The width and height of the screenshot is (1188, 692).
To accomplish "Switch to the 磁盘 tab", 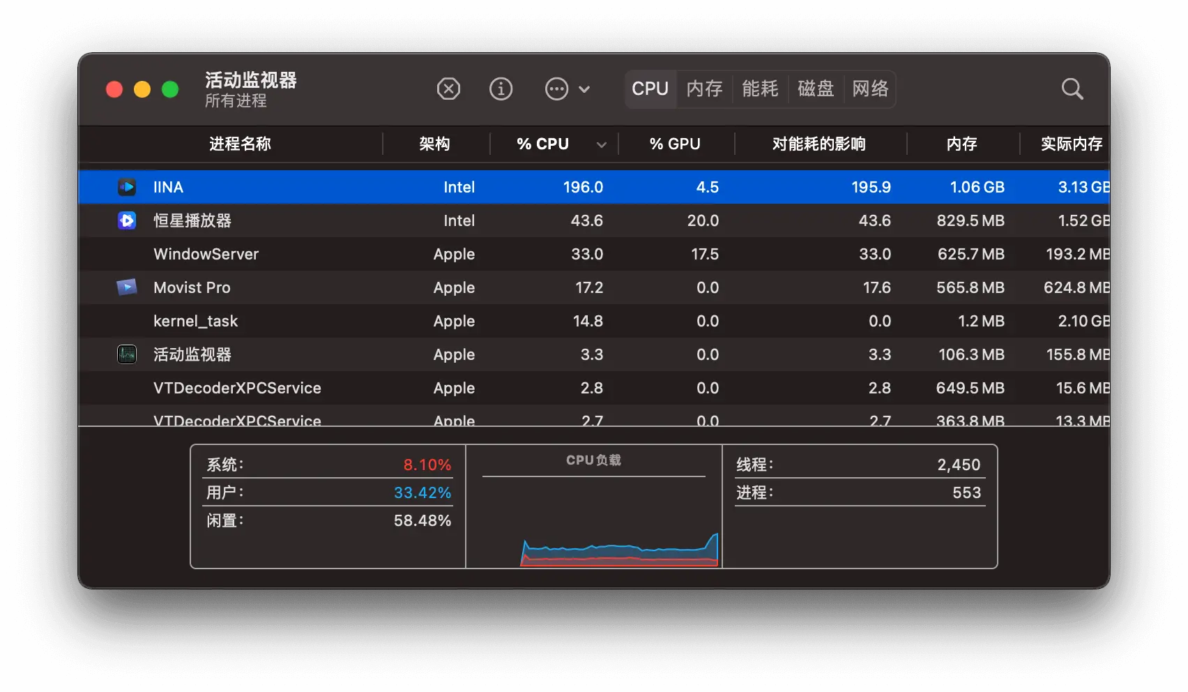I will click(816, 89).
